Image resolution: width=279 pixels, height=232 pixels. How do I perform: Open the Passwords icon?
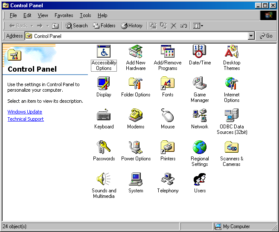(104, 147)
